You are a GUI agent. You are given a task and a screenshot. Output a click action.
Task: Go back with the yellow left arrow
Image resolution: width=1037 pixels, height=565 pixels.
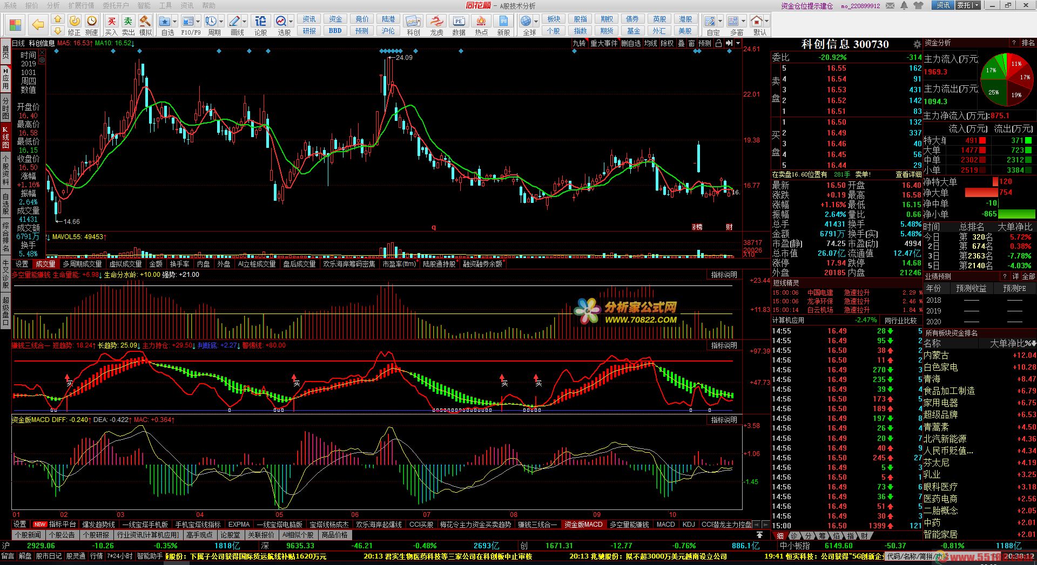[38, 25]
